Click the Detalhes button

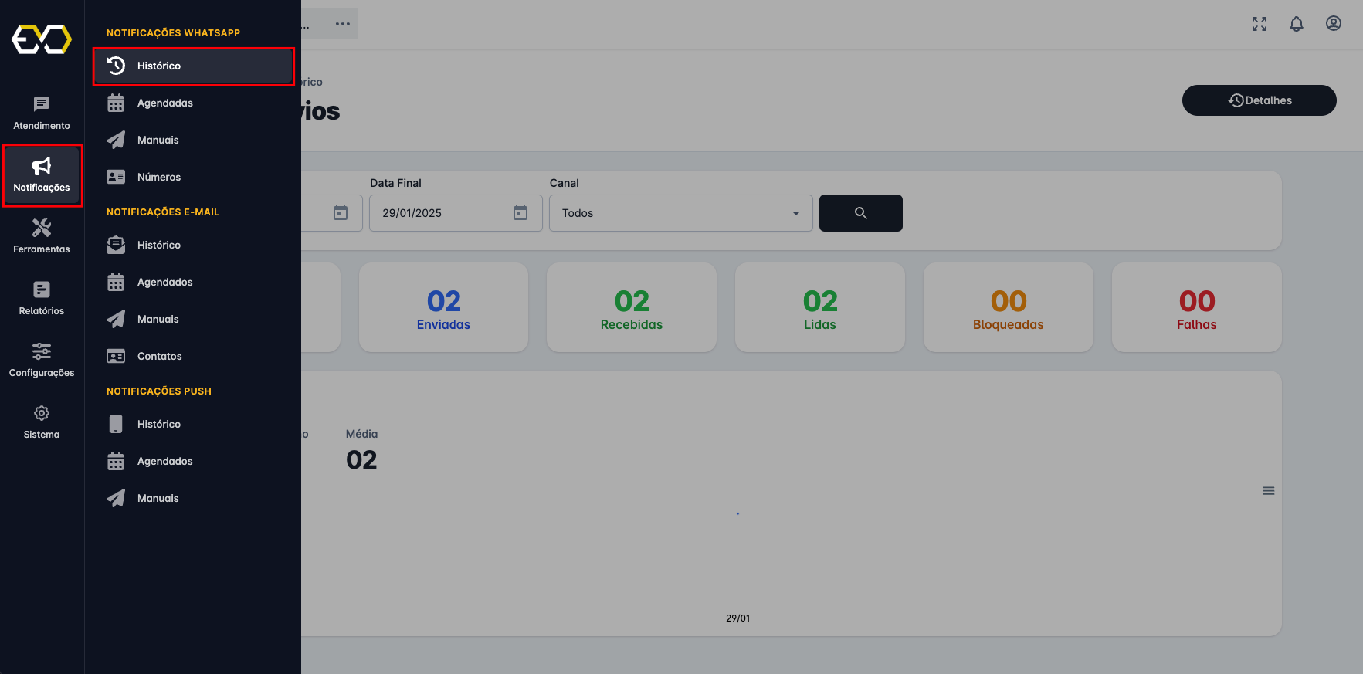click(x=1259, y=100)
